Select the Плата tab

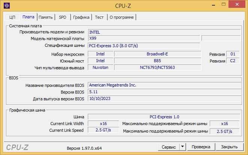[x=29, y=17]
